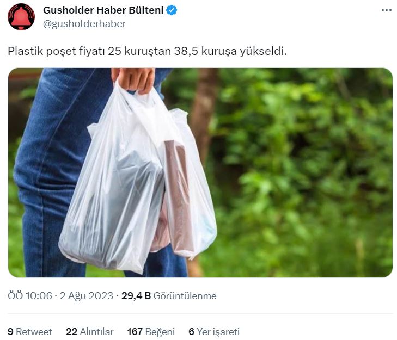View the 29,4 B view count

tap(136, 296)
